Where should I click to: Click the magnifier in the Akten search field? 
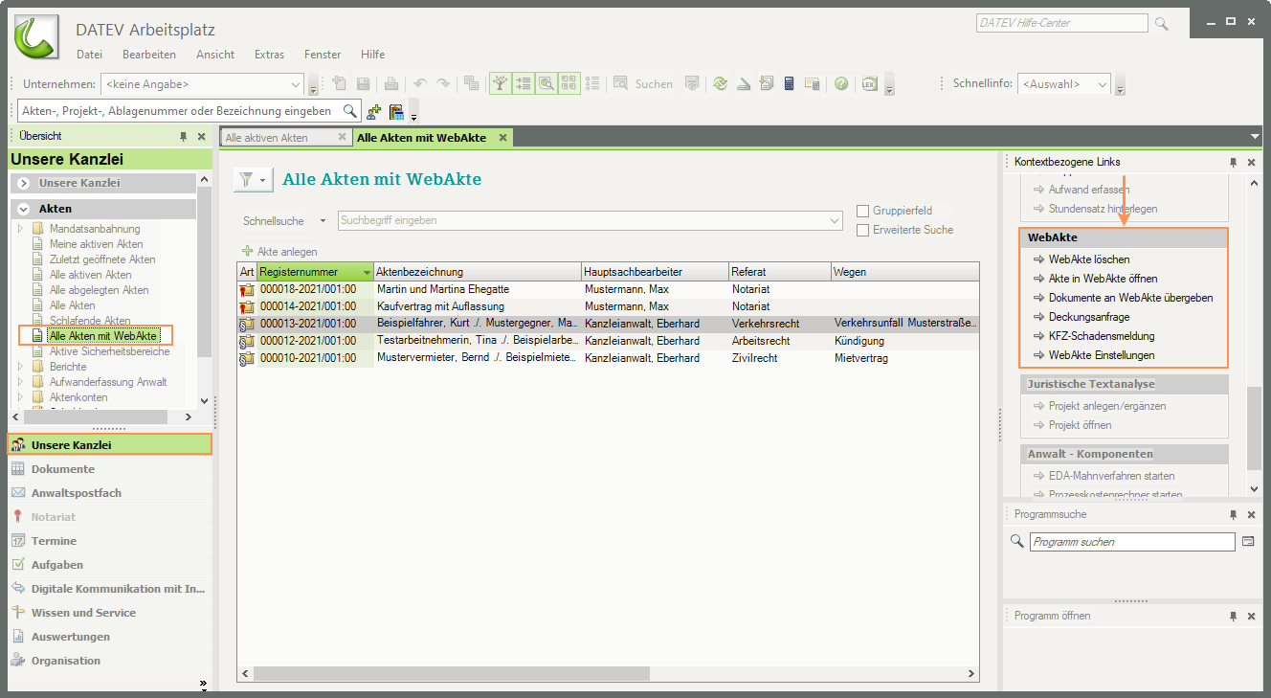[350, 111]
